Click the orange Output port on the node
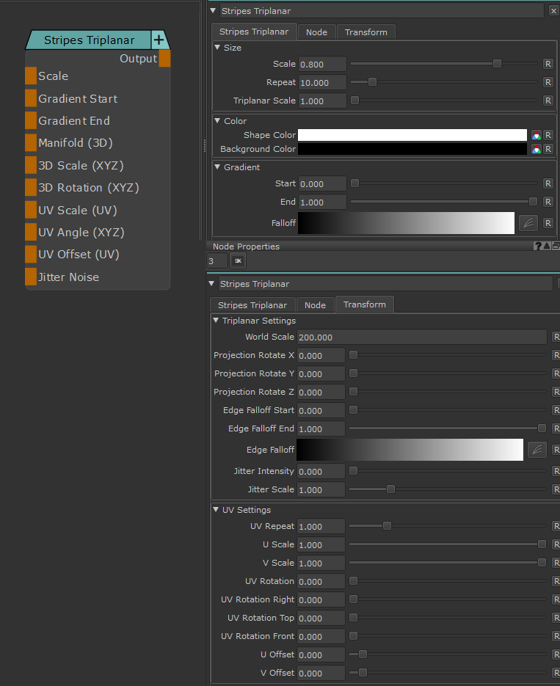The width and height of the screenshot is (560, 686). (164, 59)
